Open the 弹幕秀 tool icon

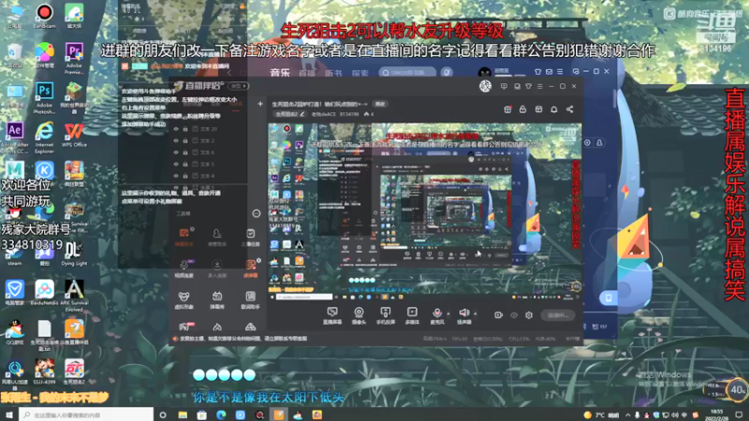(217, 300)
